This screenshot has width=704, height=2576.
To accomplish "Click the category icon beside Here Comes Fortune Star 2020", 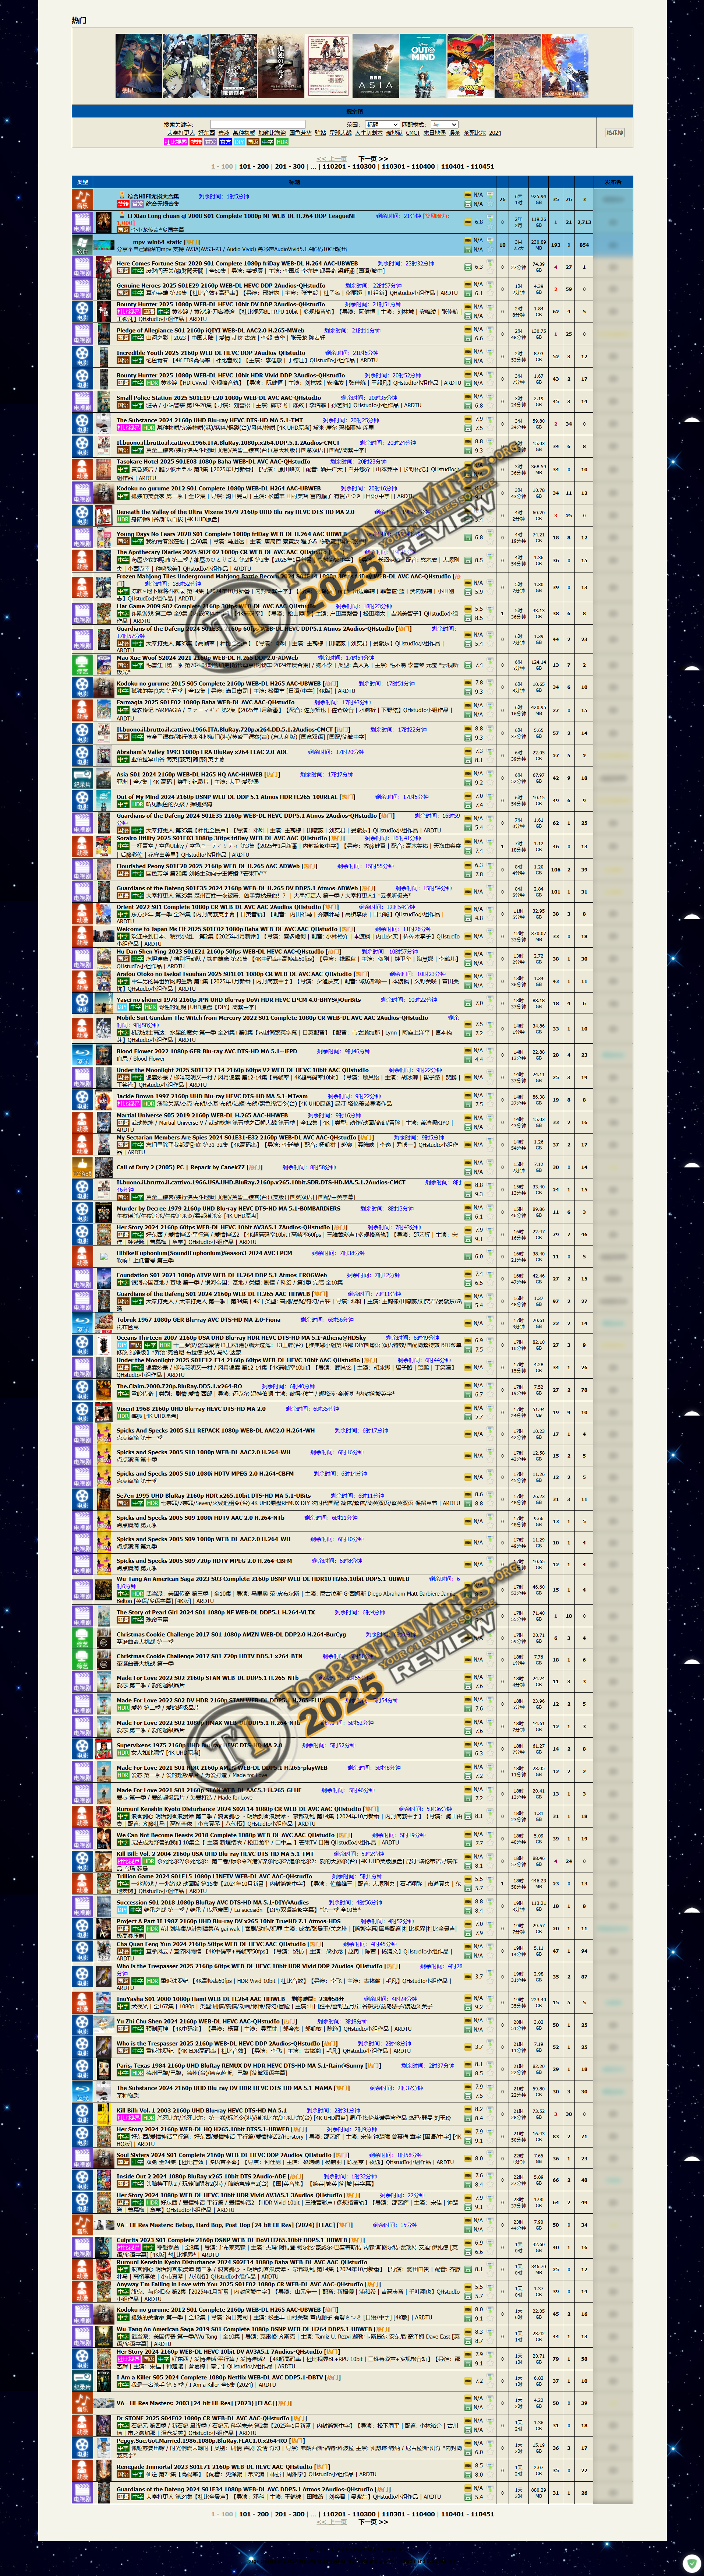I will click(x=82, y=267).
